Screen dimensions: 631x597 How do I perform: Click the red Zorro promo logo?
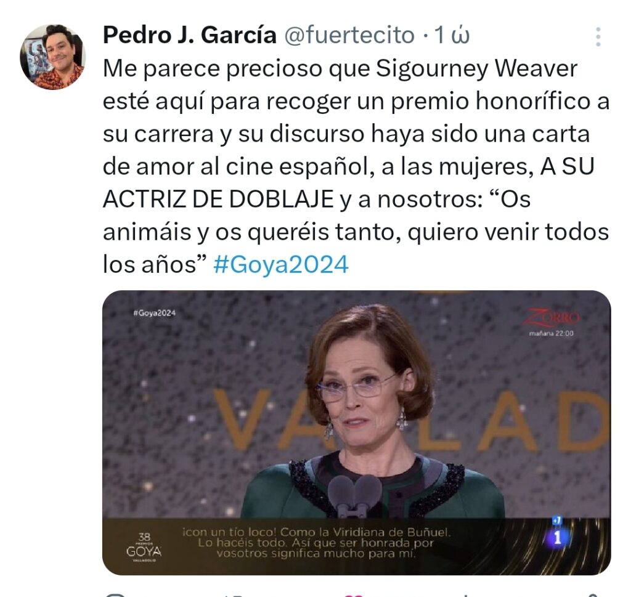552,318
